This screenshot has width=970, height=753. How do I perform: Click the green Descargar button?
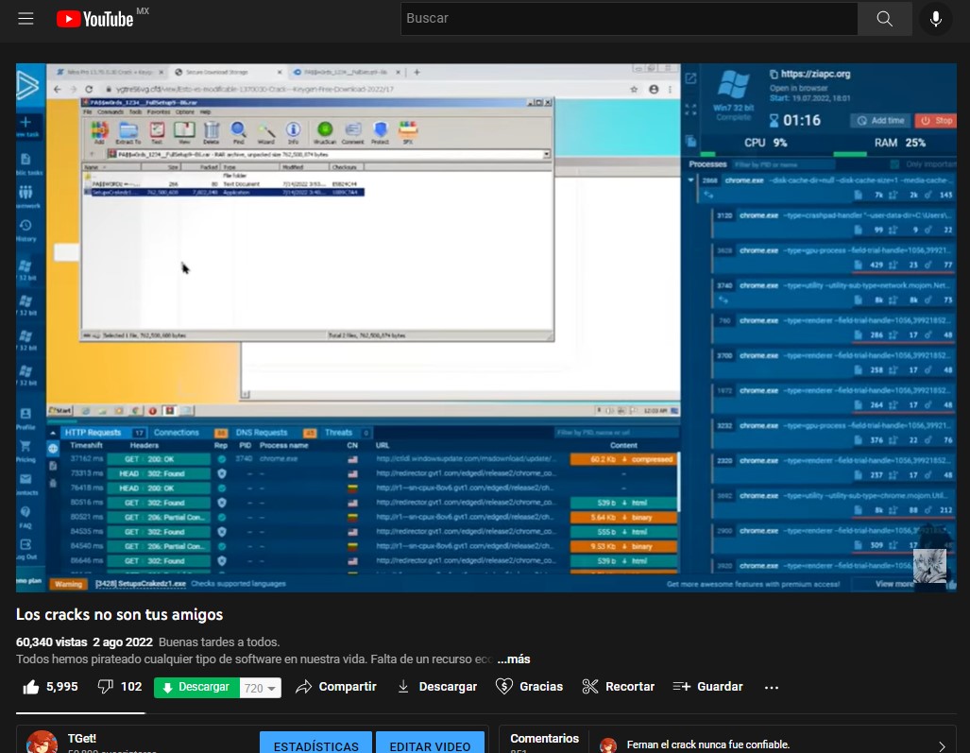[x=196, y=688]
